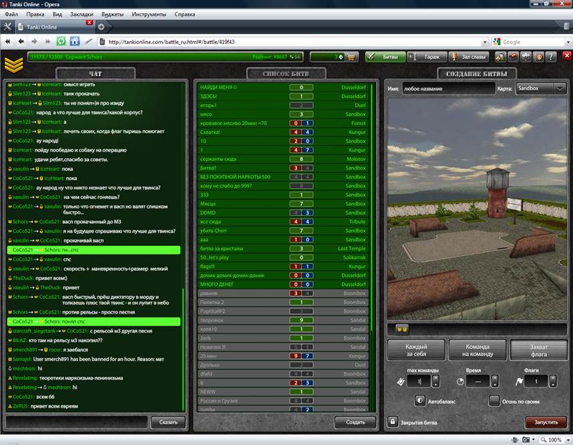Image resolution: width=573 pixels, height=445 pixels.
Task: Go back with Opera back arrow
Action: click(21, 41)
